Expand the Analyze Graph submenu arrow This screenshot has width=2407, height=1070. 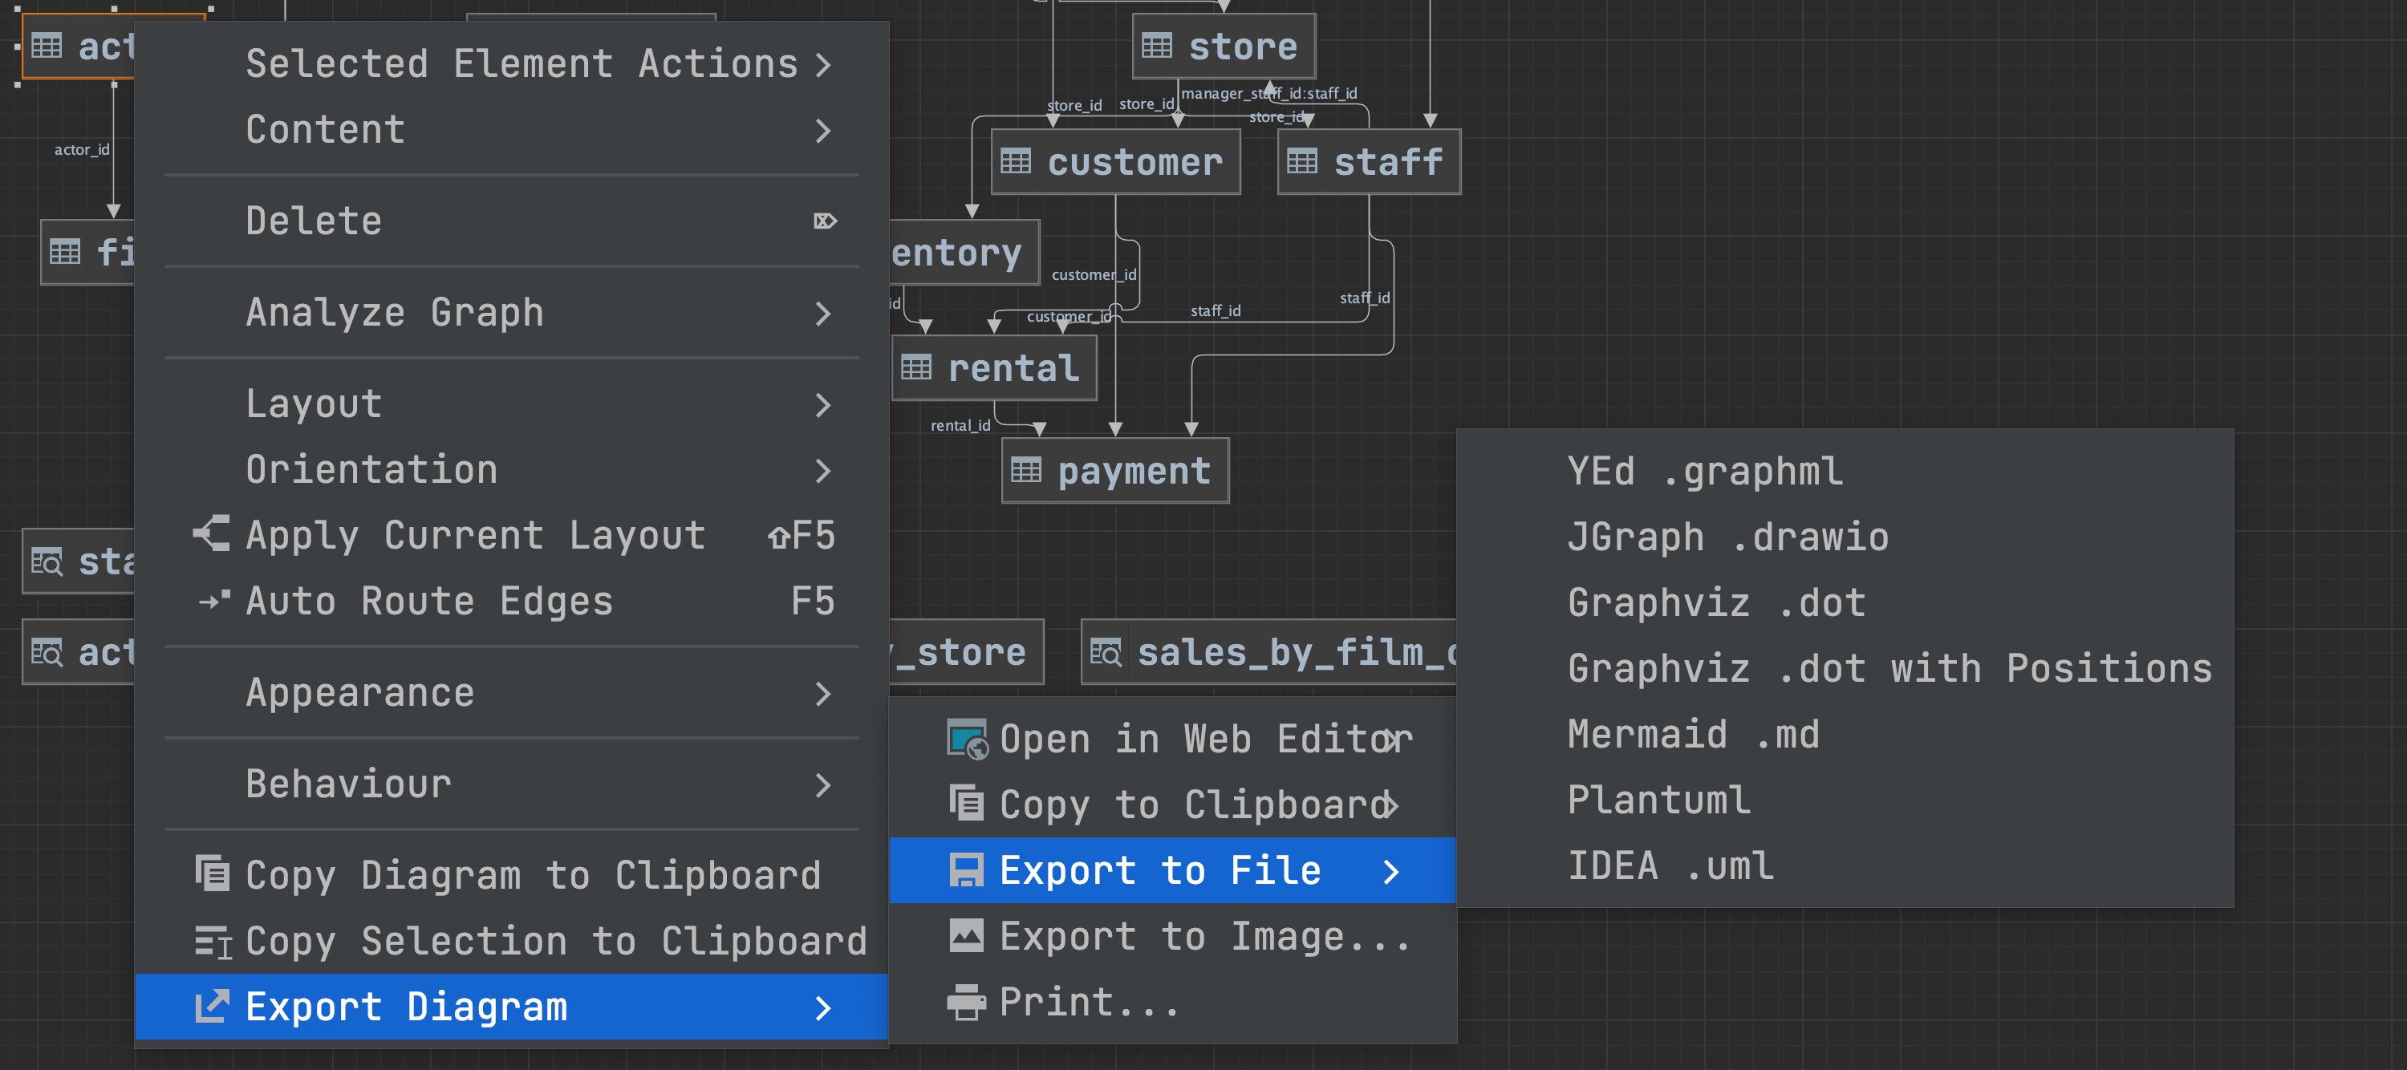(822, 313)
